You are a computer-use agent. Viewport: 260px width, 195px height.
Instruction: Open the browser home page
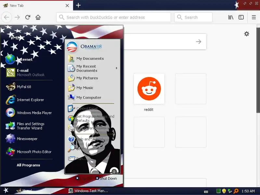click(38, 17)
